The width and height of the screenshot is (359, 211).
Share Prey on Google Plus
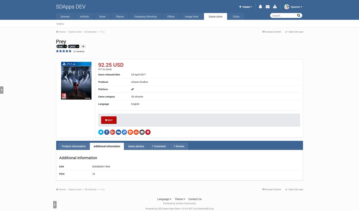point(112,132)
